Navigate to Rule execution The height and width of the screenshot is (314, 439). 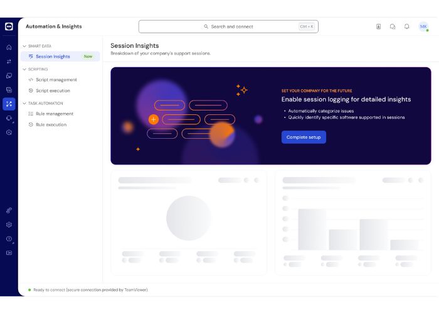51,124
